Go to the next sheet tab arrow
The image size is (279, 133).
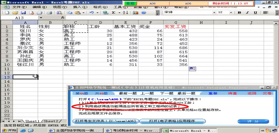14,121
